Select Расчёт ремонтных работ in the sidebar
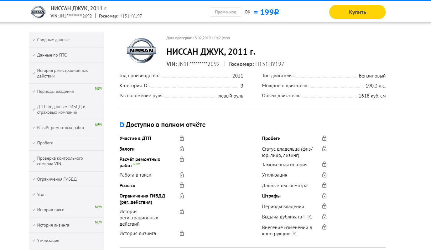Image resolution: width=431 pixels, height=250 pixels. pos(66,127)
